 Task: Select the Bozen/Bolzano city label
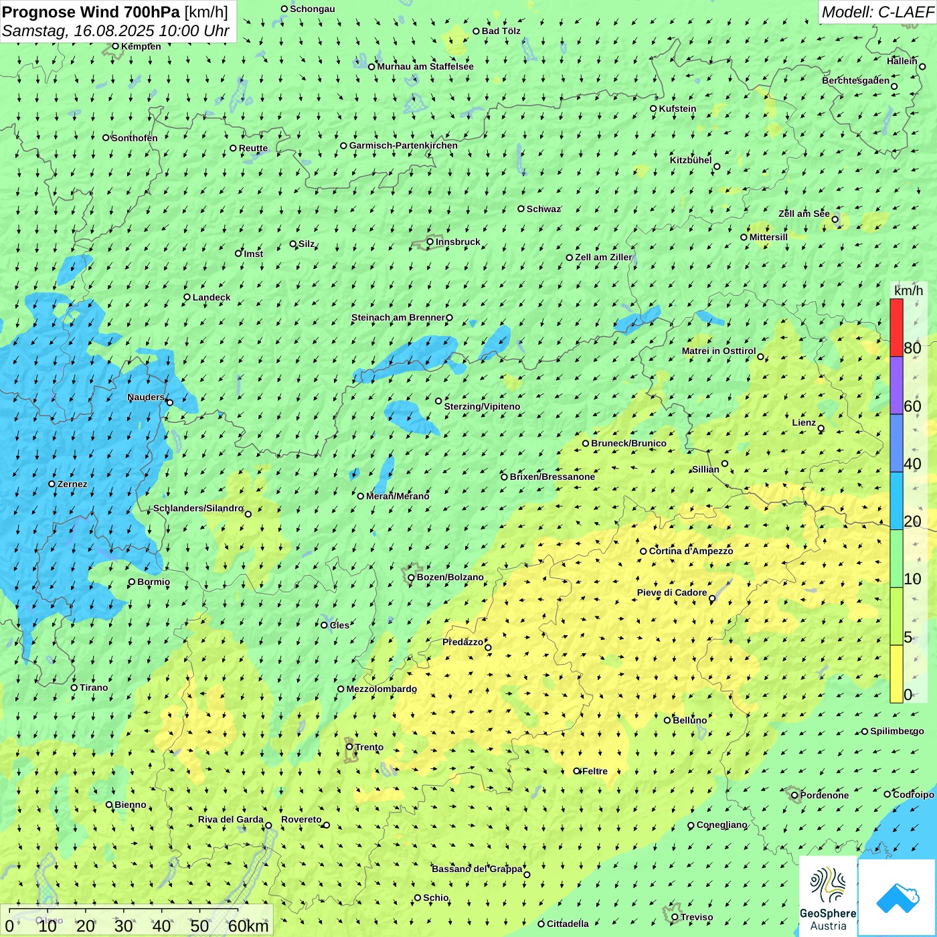[450, 577]
